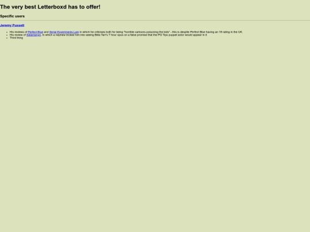
Task: Click the word Letterboxd in the heading
Action: tap(52, 7)
